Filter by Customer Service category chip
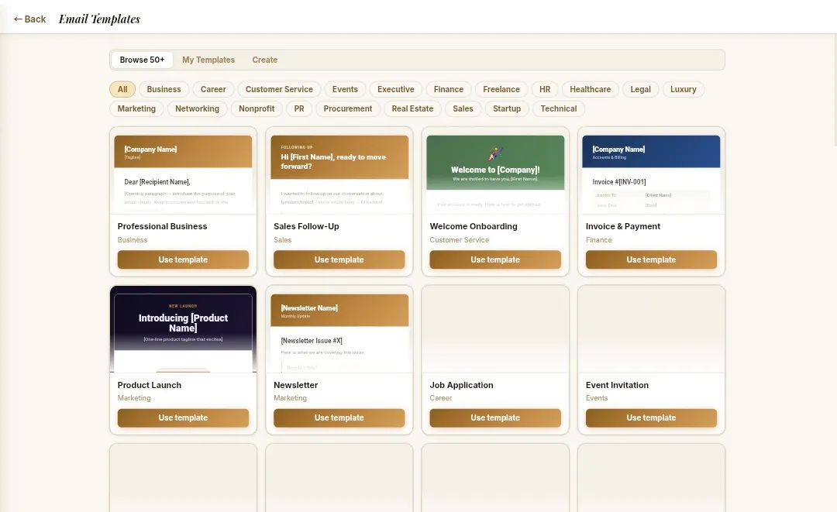Image resolution: width=837 pixels, height=512 pixels. (279, 89)
